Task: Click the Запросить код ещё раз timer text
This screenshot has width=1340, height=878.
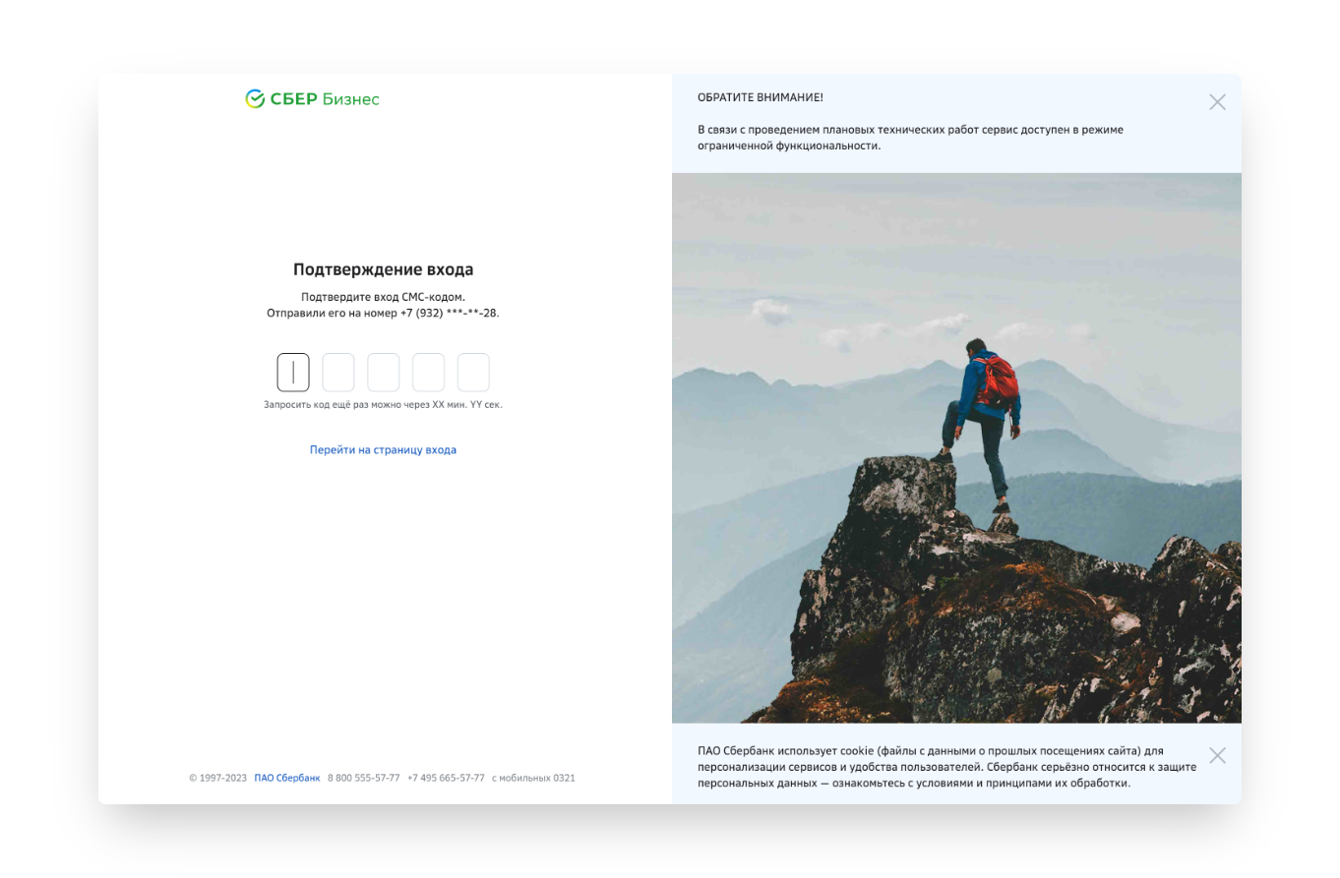Action: [383, 404]
